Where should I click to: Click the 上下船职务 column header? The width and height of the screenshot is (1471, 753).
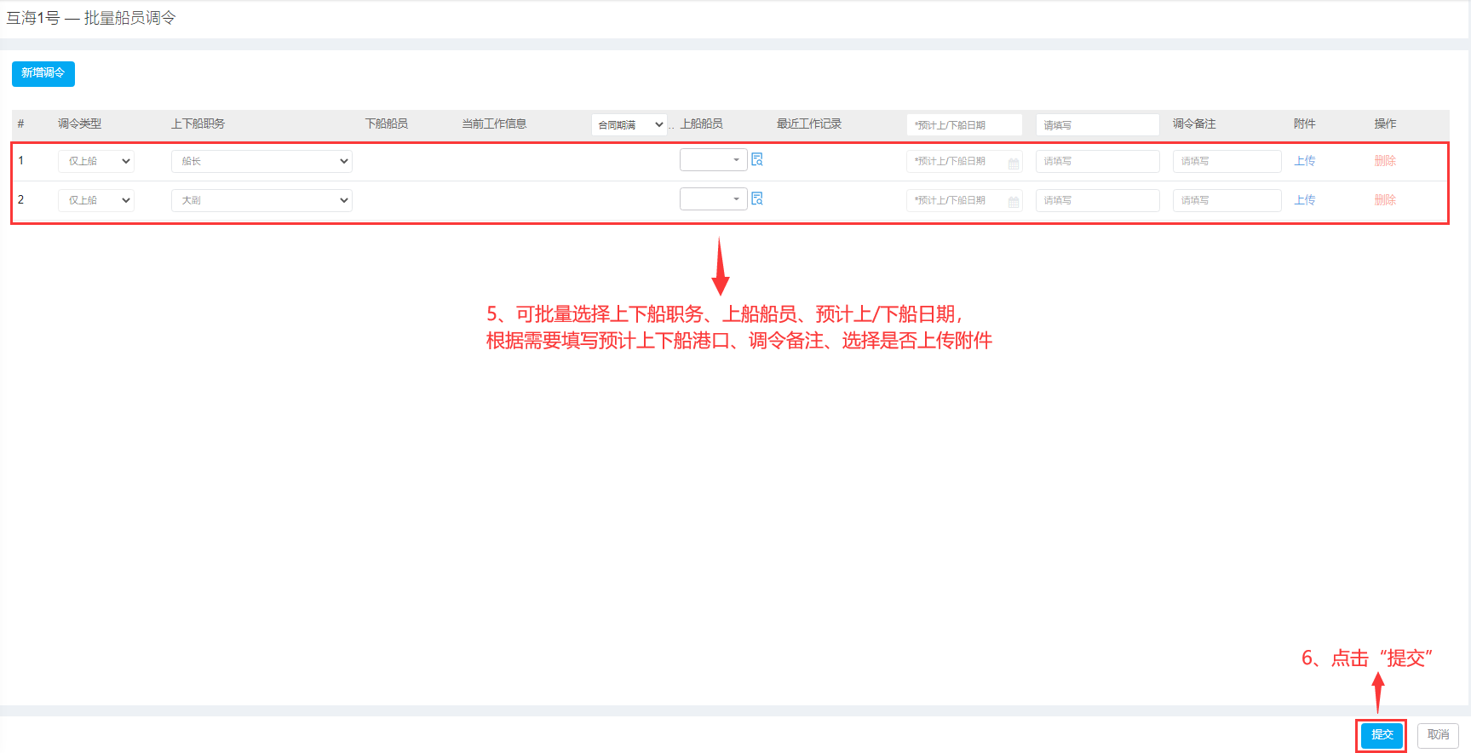click(198, 124)
